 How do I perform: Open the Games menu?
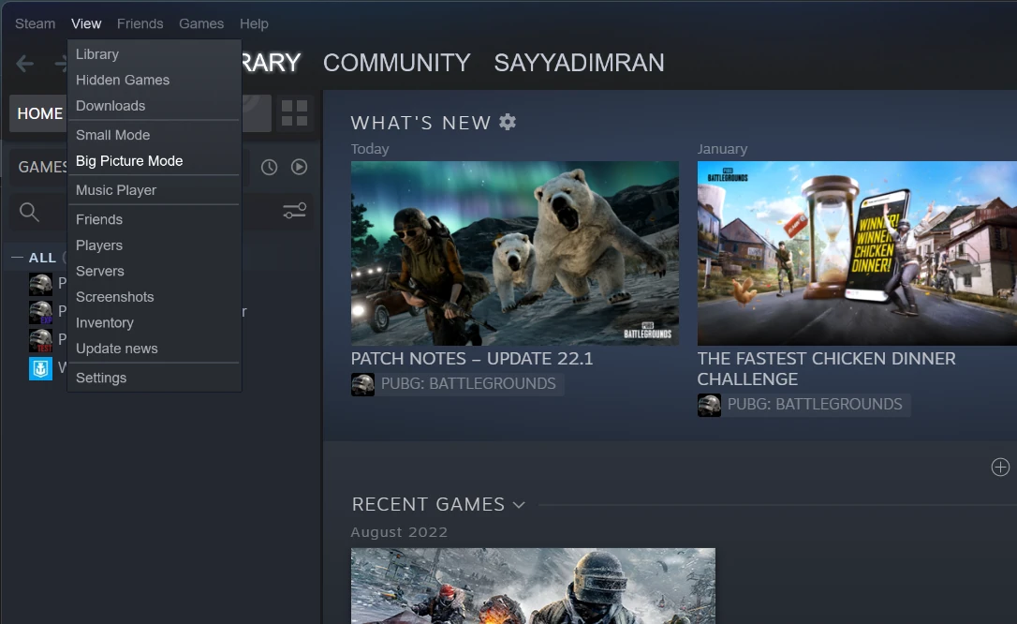click(x=201, y=23)
